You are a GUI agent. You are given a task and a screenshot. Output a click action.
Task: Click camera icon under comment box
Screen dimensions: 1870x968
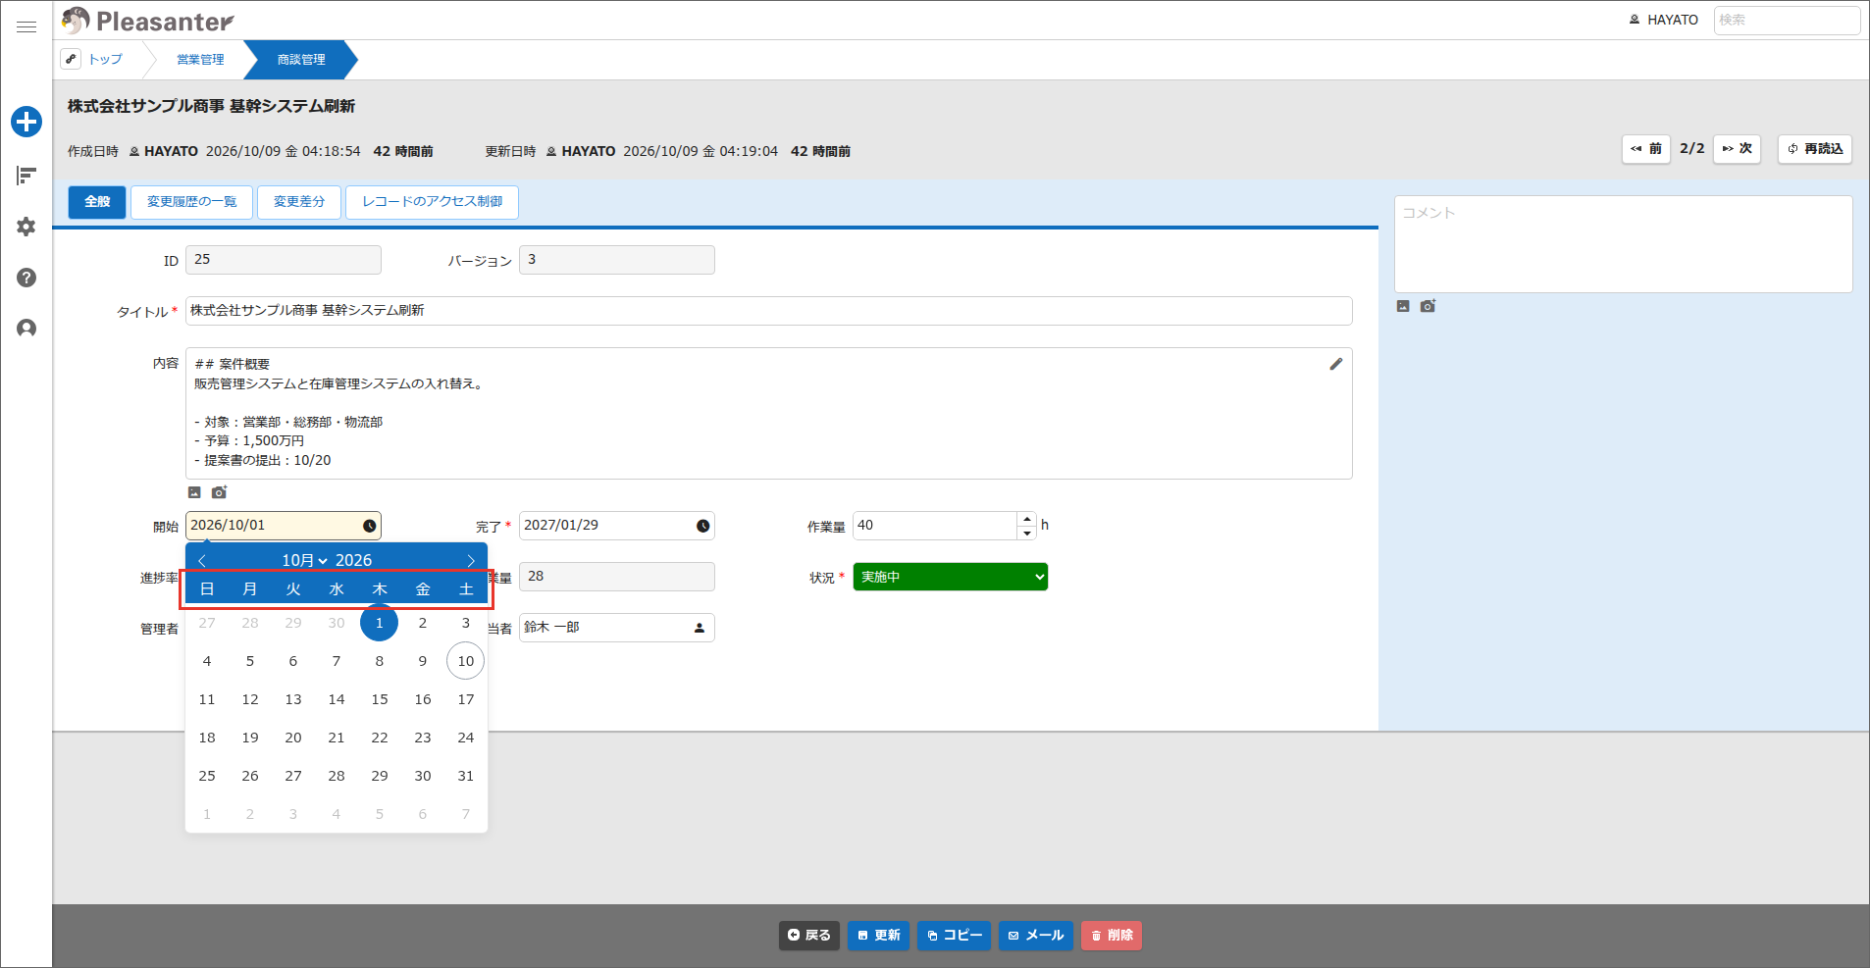point(1428,306)
